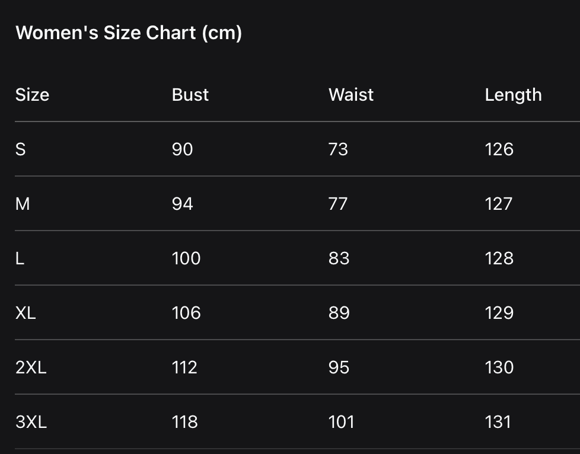Click the Women's Size Chart title

coord(129,33)
